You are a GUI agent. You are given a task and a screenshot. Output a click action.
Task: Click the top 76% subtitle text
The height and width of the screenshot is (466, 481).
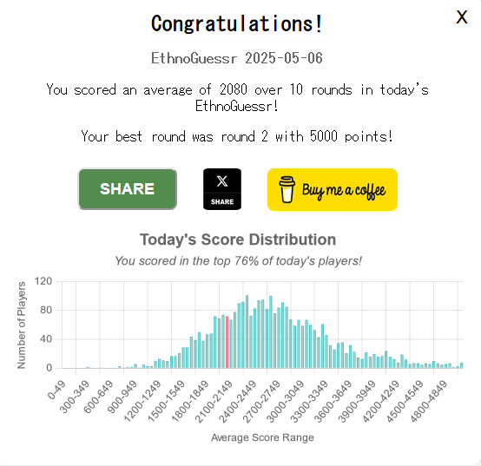pyautogui.click(x=239, y=261)
